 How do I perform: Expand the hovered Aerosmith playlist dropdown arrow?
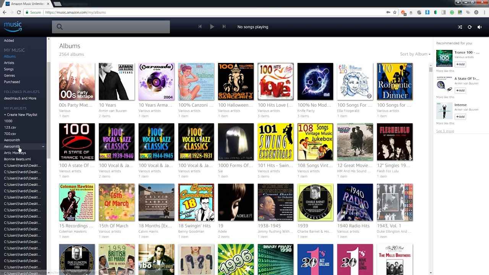[43, 147]
